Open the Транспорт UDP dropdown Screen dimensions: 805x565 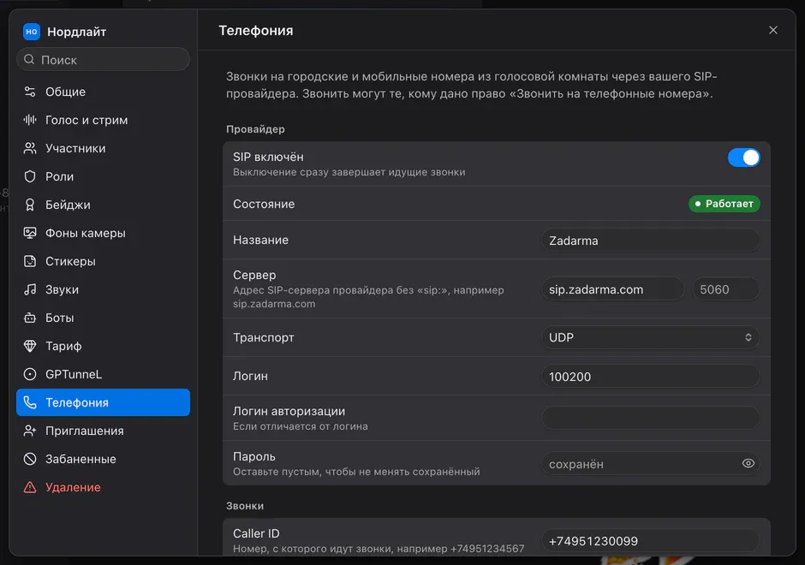(651, 337)
